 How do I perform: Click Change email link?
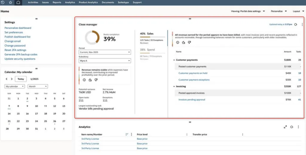tap(13, 41)
